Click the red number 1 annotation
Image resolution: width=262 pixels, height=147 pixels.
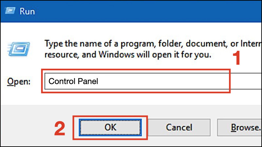[236, 58]
